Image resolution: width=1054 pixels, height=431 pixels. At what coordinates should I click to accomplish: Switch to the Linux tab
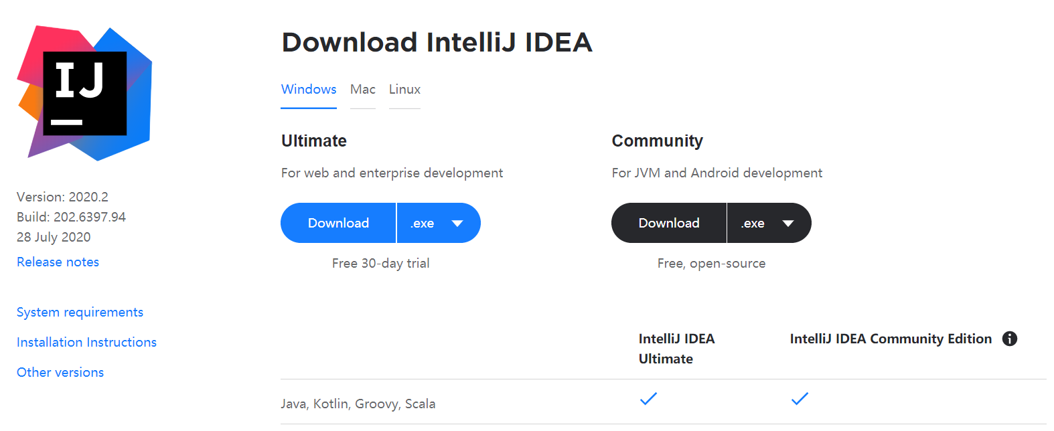(404, 89)
